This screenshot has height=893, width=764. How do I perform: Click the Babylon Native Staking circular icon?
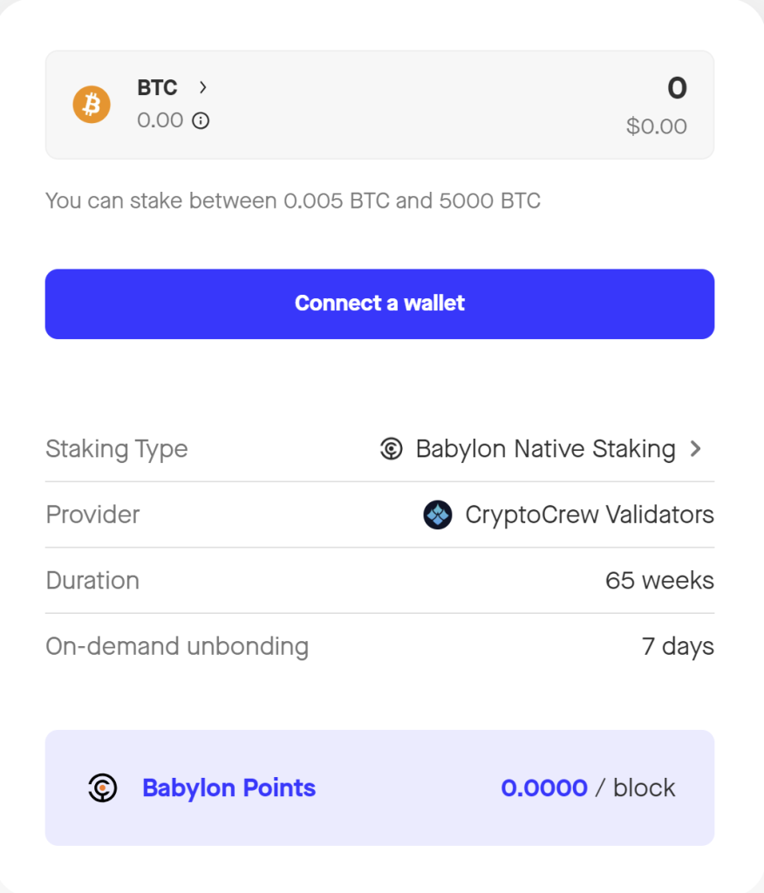391,448
